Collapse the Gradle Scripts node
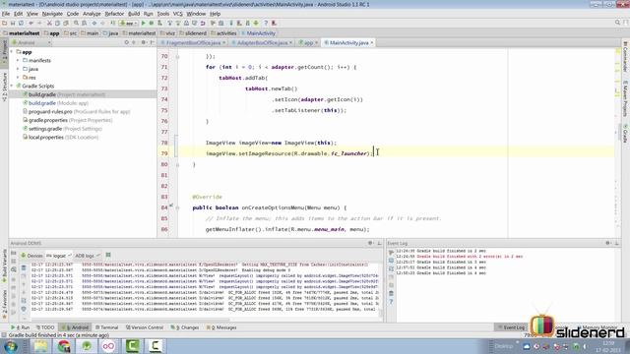Image resolution: width=630 pixels, height=354 pixels. tap(12, 86)
